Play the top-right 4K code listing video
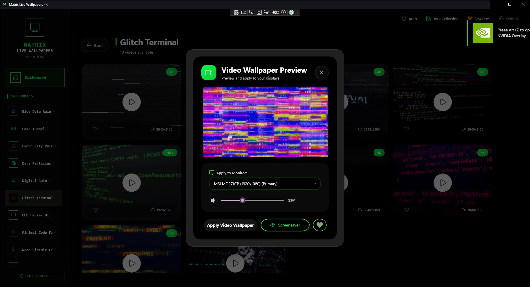Screen dimensions: 530x287 coord(443,102)
